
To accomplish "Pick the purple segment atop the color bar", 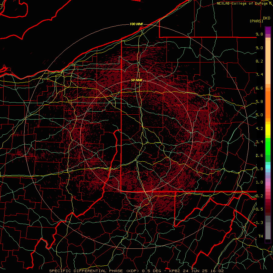I will click(268, 30).
